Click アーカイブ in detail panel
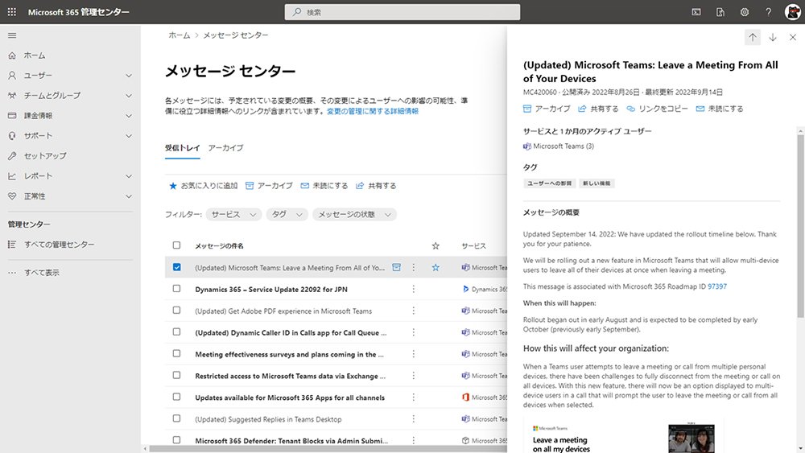Viewport: 805px width, 453px height. coord(547,109)
